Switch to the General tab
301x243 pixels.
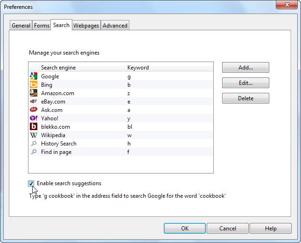pyautogui.click(x=21, y=25)
